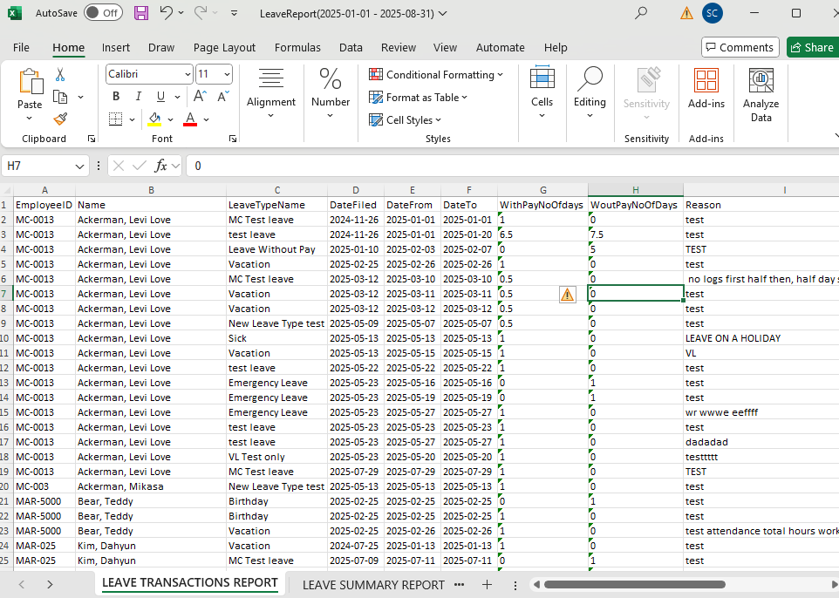Click the Undo arrow icon
This screenshot has height=598, width=839.
click(x=167, y=13)
